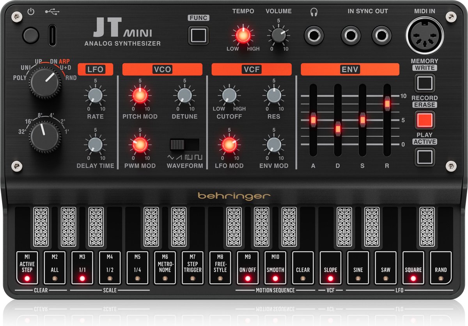
Task: Click the ENV MOD knob
Action: coord(274,144)
